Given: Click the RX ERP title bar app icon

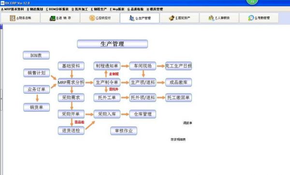Looking at the screenshot, I should pyautogui.click(x=2, y=3).
